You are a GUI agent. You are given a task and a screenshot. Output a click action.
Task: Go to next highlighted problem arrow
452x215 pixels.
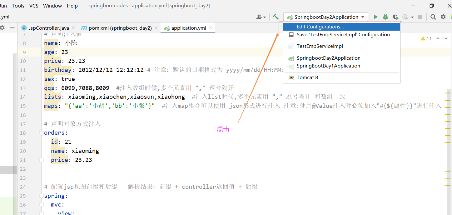447,38
